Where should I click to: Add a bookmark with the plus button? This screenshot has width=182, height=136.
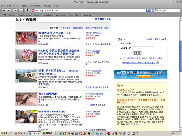click(21, 10)
